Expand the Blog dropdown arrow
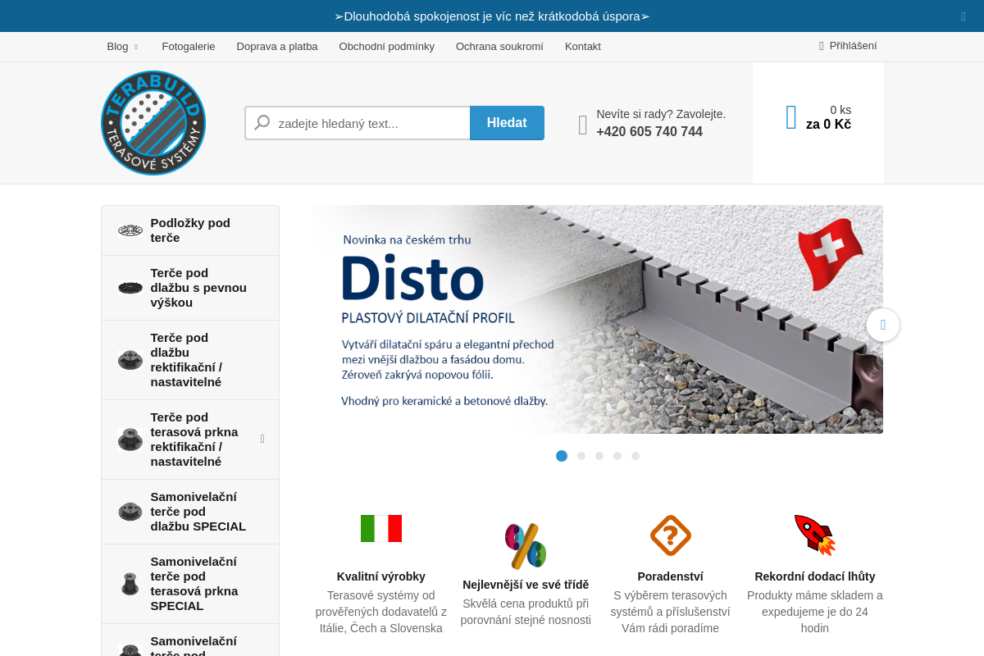Viewport: 984px width, 656px height. click(136, 47)
